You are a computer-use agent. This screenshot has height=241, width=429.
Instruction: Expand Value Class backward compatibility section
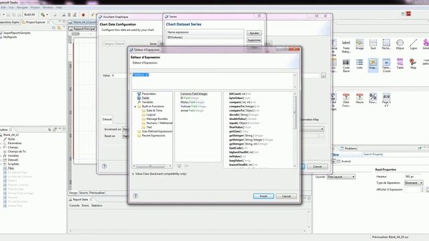[133, 174]
